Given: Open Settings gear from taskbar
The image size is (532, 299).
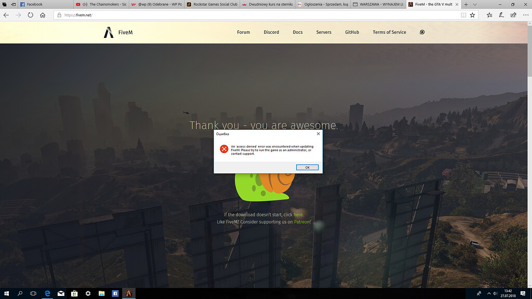Looking at the screenshot, I should click(x=88, y=294).
